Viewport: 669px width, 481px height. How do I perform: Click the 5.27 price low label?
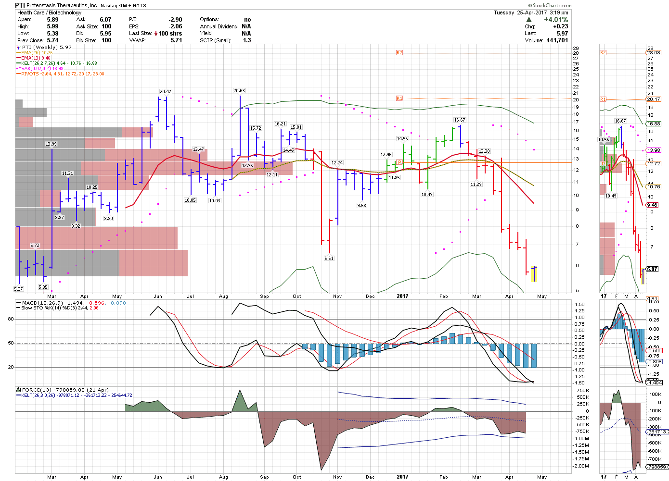point(18,289)
